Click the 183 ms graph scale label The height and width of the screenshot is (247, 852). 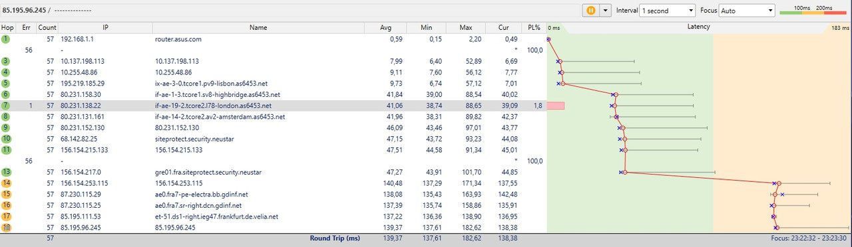click(840, 29)
